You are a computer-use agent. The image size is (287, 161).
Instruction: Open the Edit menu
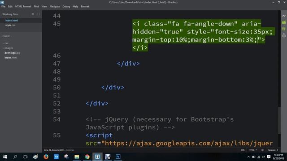pyautogui.click(x=10, y=6)
